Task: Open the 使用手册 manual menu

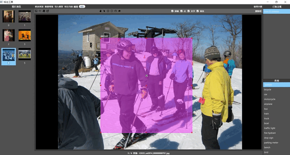Action: (x=258, y=7)
